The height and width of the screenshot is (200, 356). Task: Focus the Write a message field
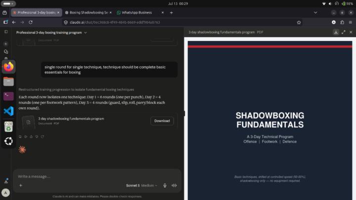click(97, 176)
